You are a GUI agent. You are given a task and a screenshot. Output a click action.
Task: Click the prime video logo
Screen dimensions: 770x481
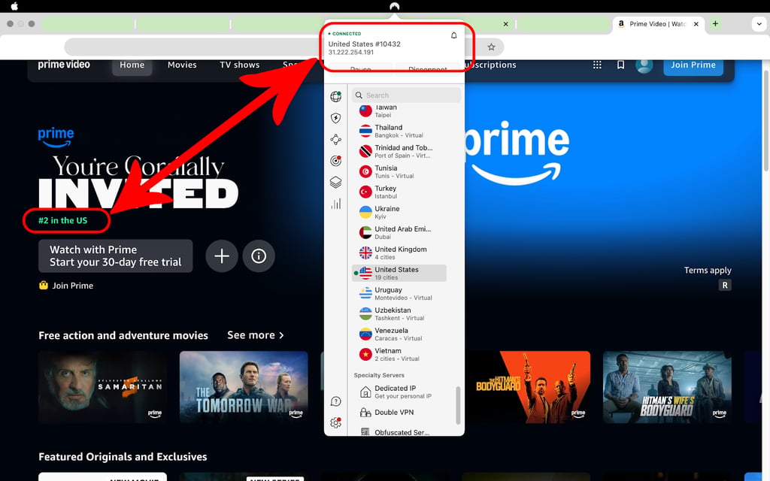pos(64,65)
